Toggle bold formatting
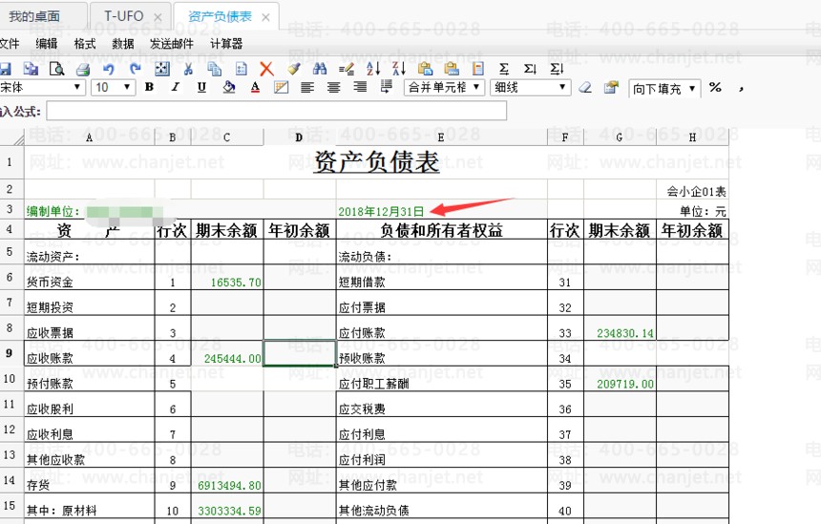This screenshot has height=524, width=821. (149, 87)
